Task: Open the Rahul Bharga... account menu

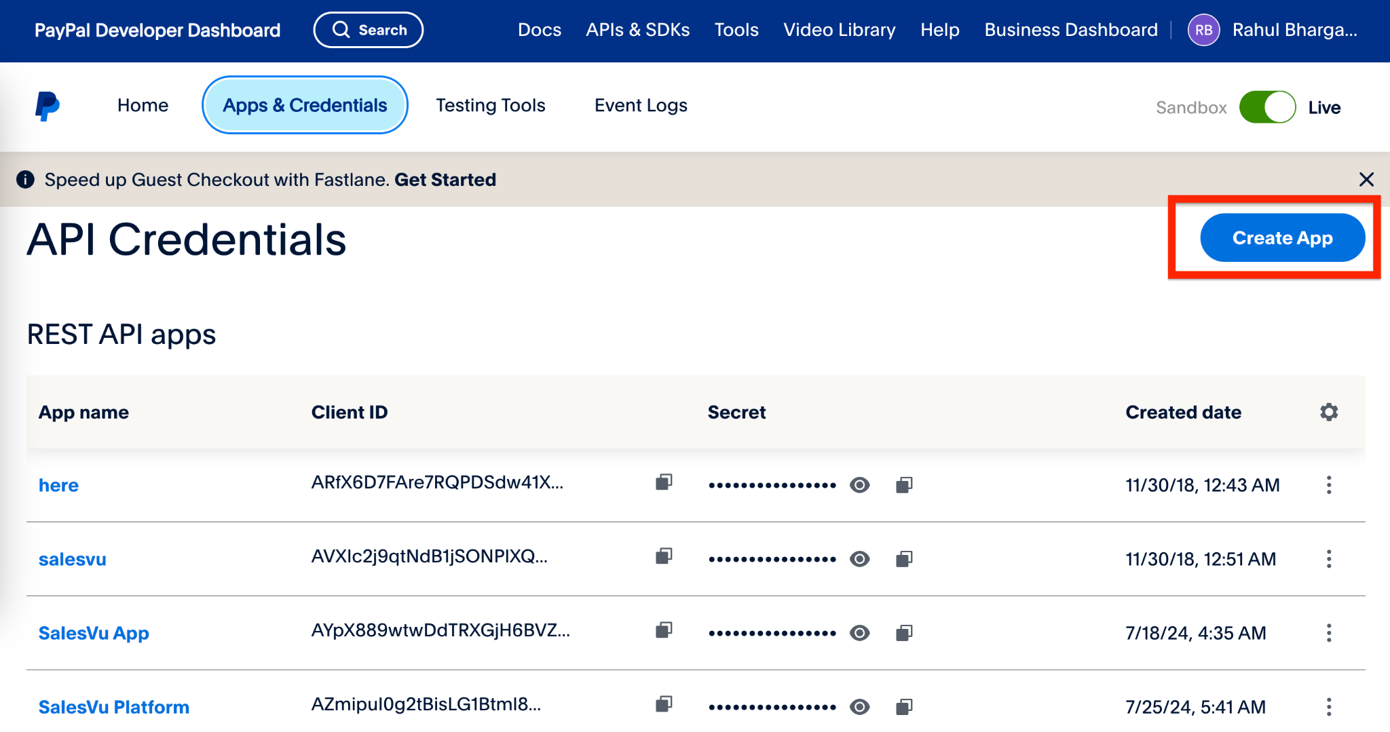Action: tap(1295, 30)
